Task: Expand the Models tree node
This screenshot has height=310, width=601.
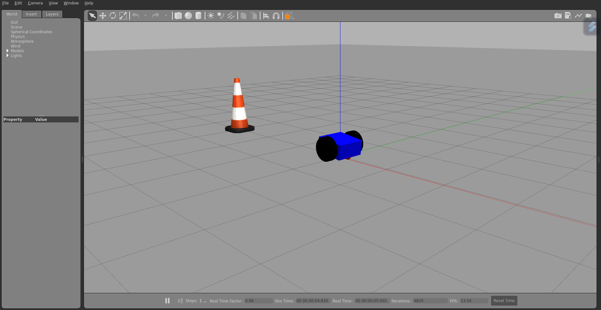Action: [x=8, y=51]
